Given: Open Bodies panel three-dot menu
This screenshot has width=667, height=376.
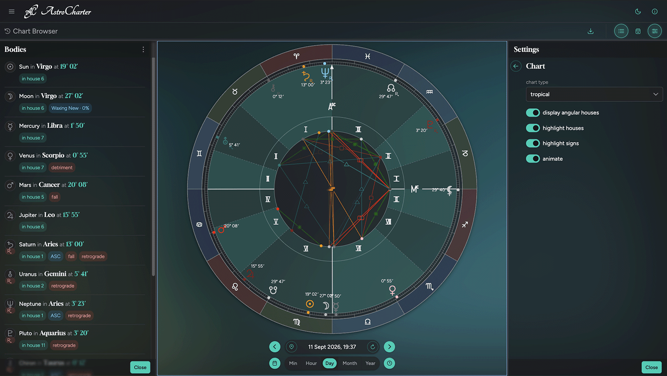Looking at the screenshot, I should pos(143,49).
